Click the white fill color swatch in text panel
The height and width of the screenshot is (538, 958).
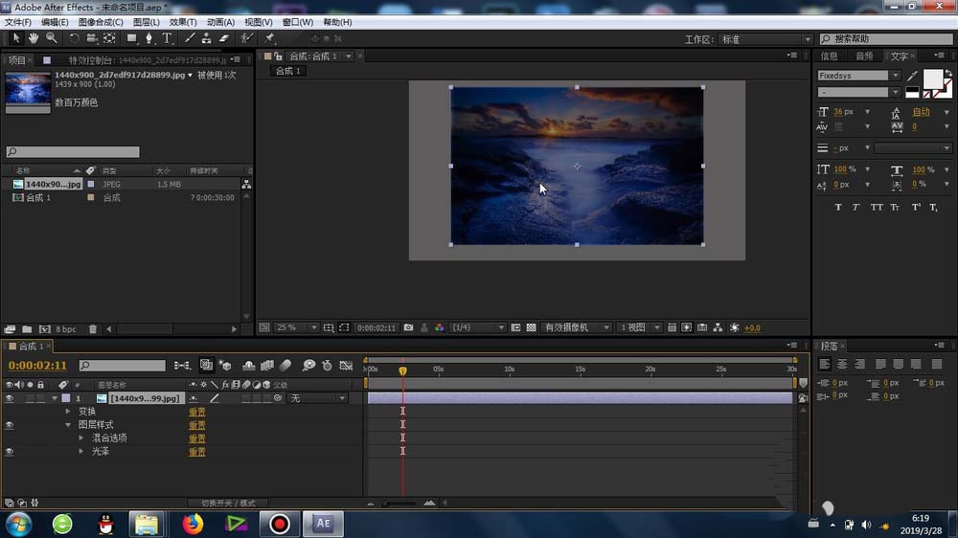point(931,78)
